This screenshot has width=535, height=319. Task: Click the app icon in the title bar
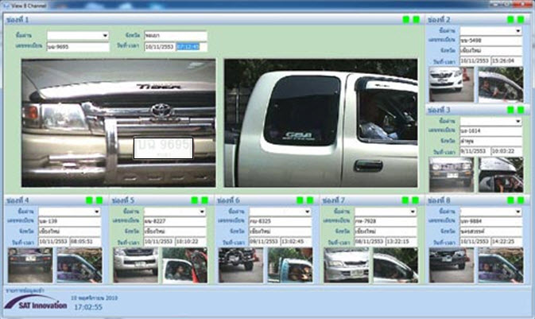6,4
